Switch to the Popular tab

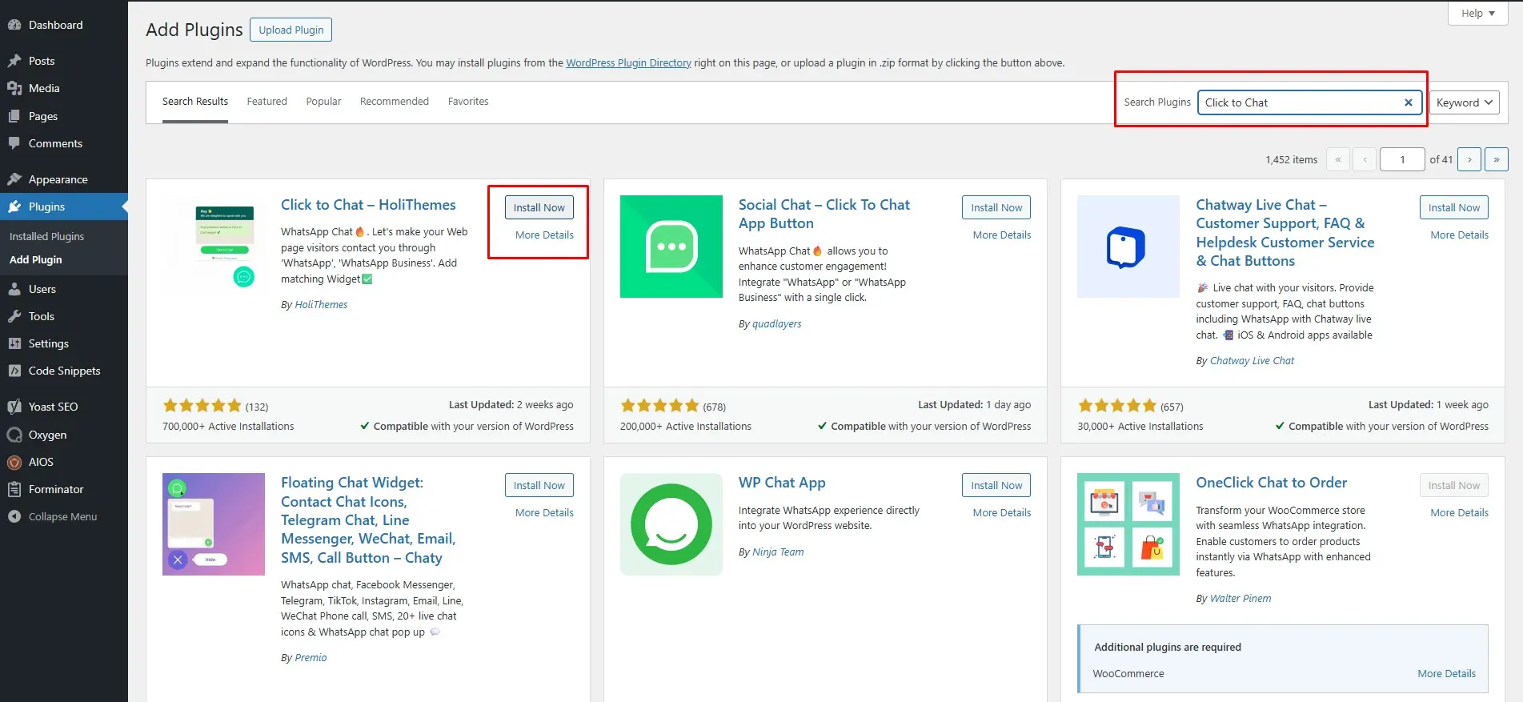323,102
